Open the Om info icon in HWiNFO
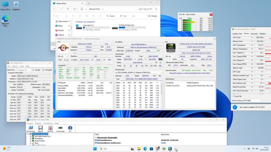Viewport: 271px width, 152px height. tap(70, 129)
